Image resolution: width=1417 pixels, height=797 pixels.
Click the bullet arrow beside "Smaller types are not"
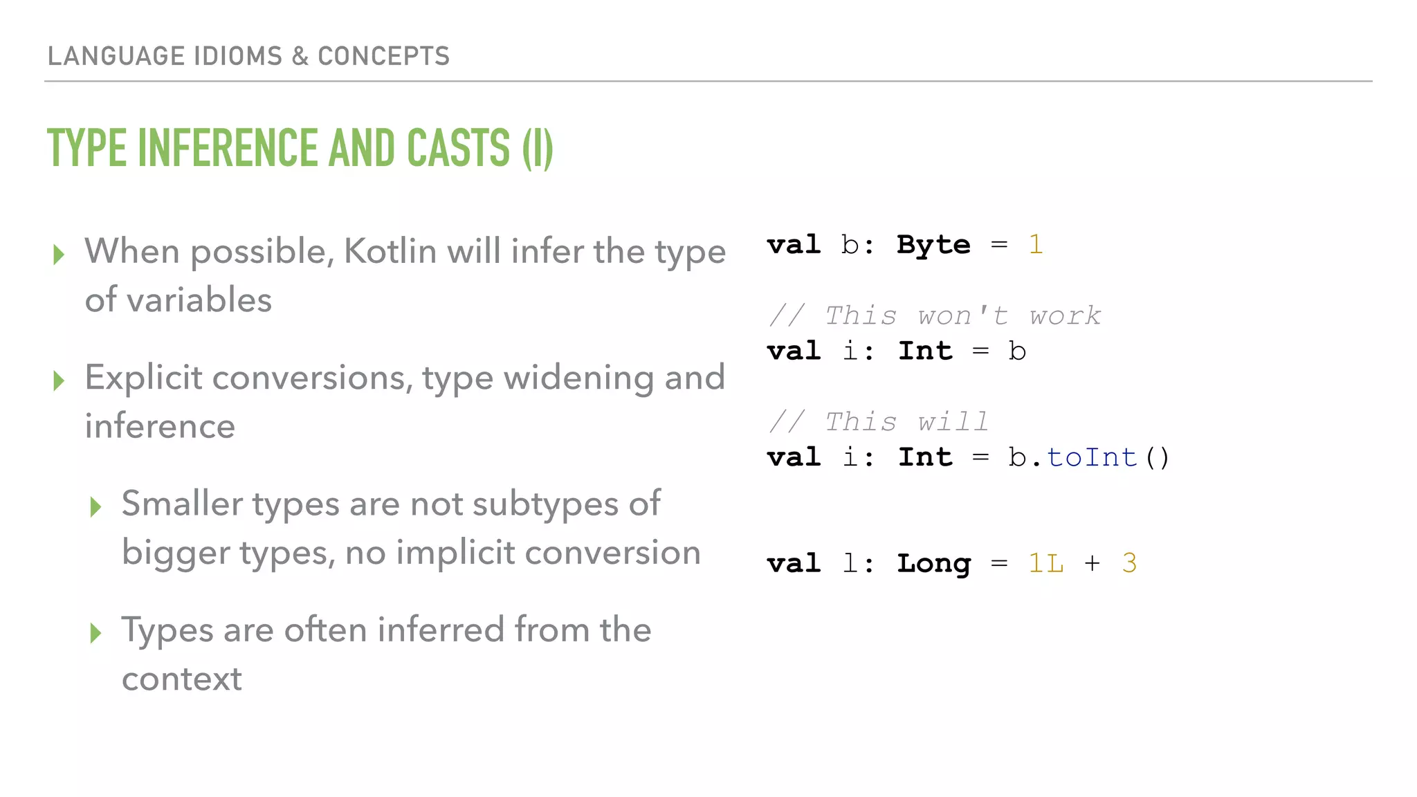[95, 507]
